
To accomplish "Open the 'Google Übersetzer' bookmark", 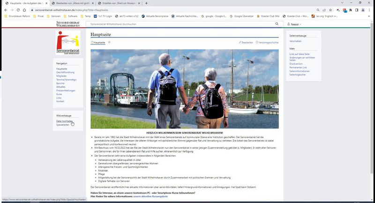I will point(242,16).
